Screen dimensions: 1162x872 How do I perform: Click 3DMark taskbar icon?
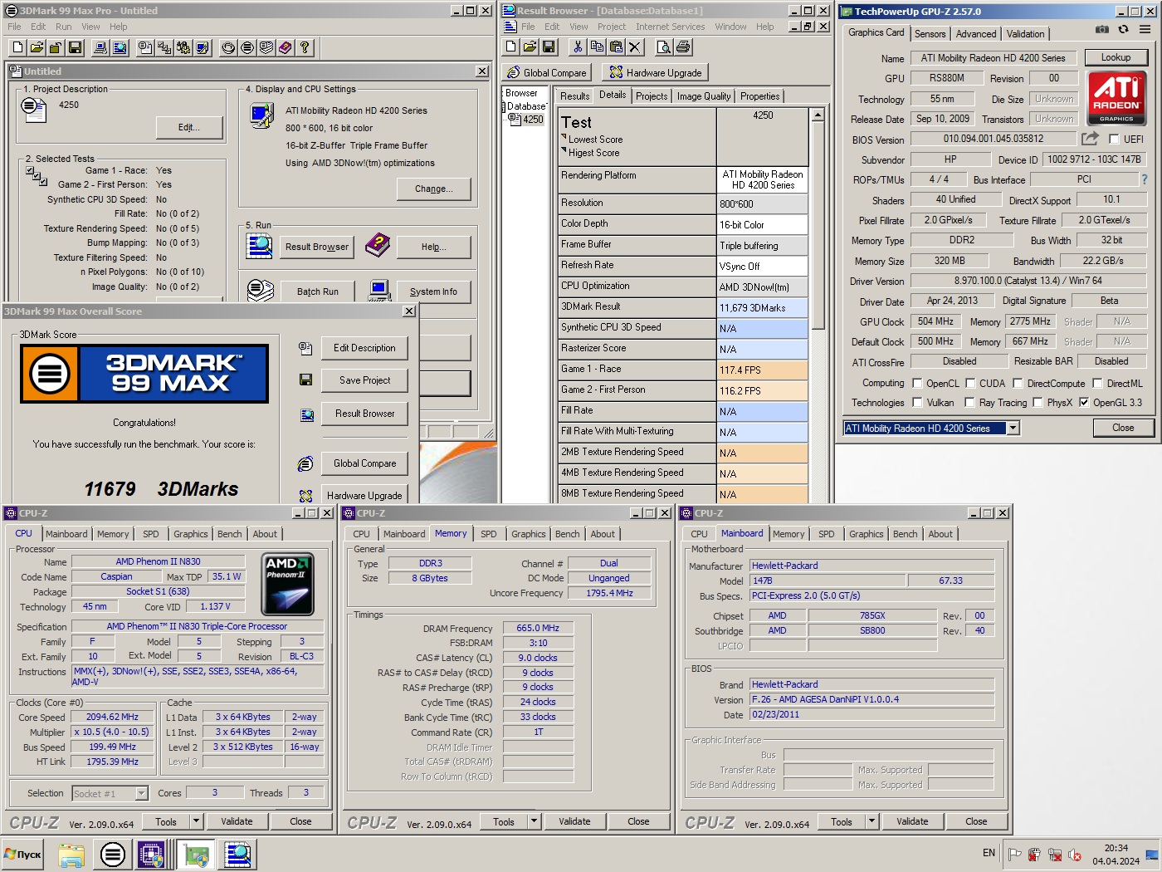click(x=113, y=854)
